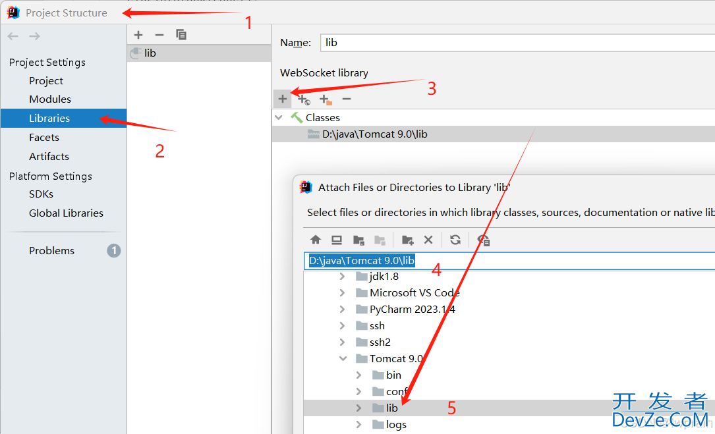The width and height of the screenshot is (715, 434).
Task: Remove library root minus icon
Action: 347,99
